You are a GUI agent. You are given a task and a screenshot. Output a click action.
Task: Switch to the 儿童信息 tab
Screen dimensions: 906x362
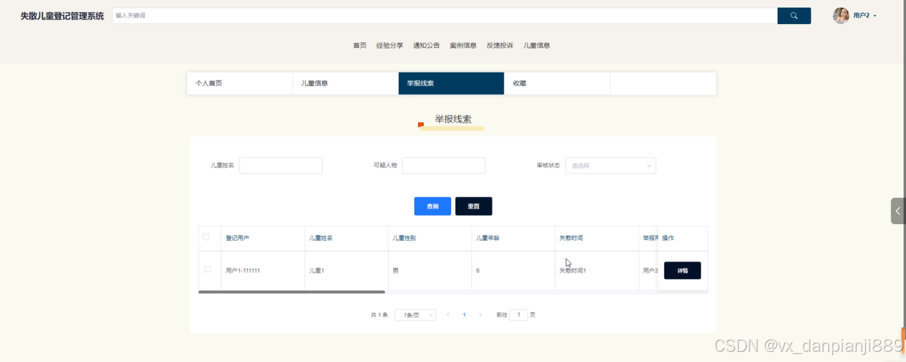click(x=346, y=83)
